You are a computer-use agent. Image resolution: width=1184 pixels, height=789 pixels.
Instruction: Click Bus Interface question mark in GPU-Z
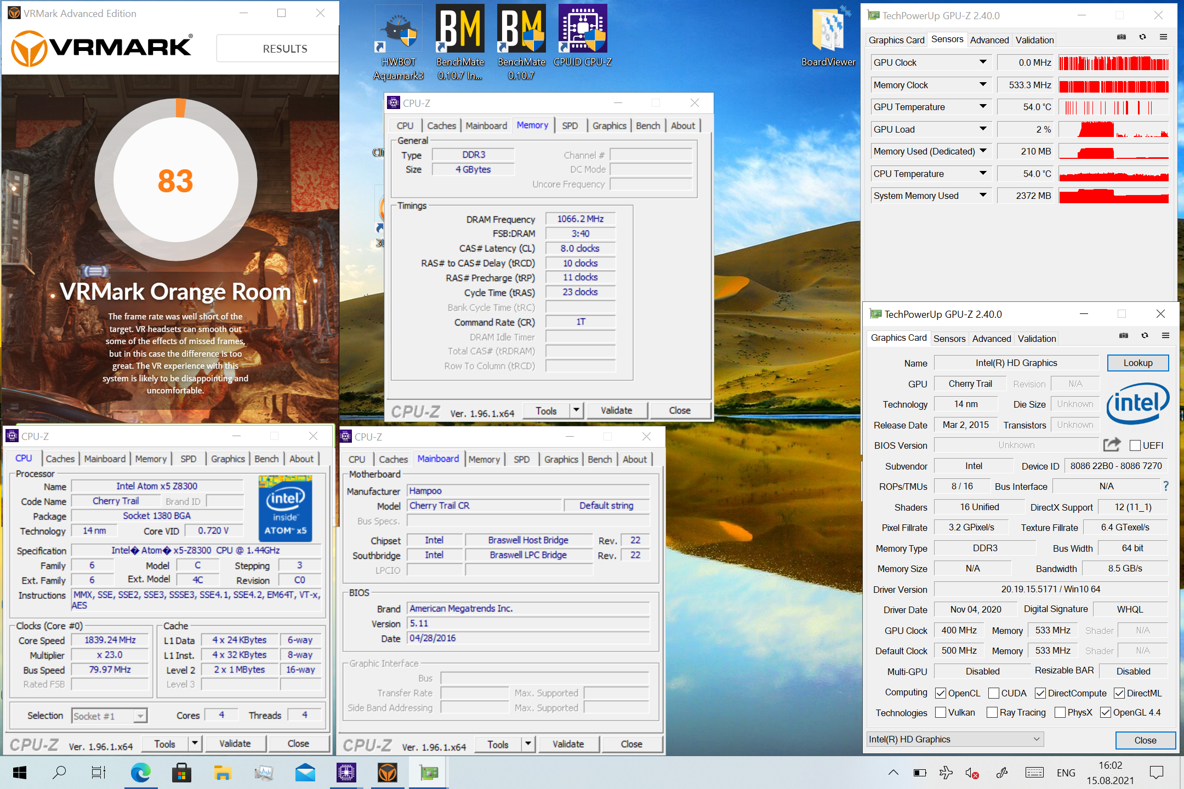click(x=1166, y=486)
